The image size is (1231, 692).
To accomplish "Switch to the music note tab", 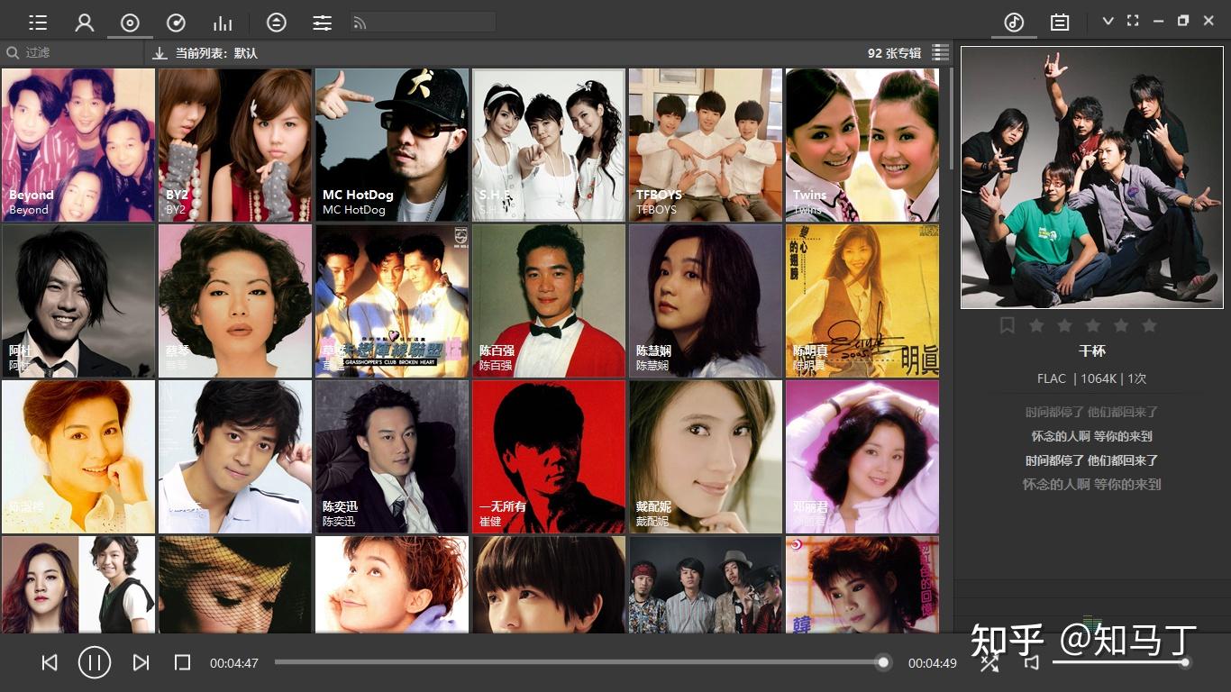I will (1013, 21).
